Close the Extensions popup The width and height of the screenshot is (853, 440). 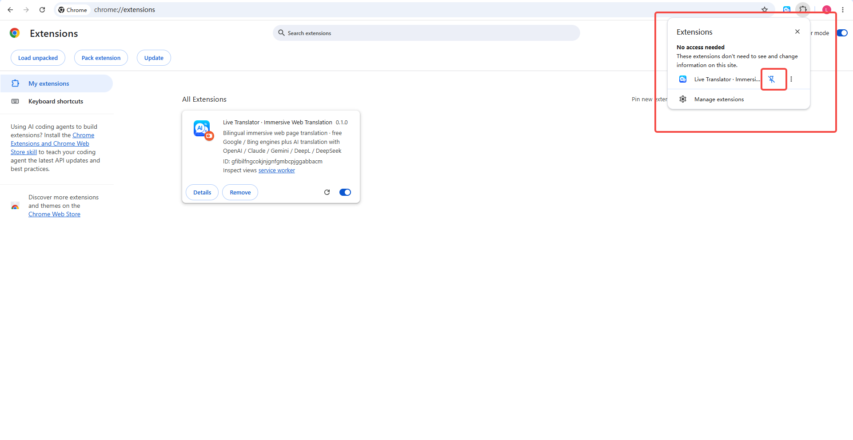797,32
